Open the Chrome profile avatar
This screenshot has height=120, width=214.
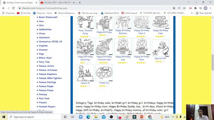pos(206,8)
